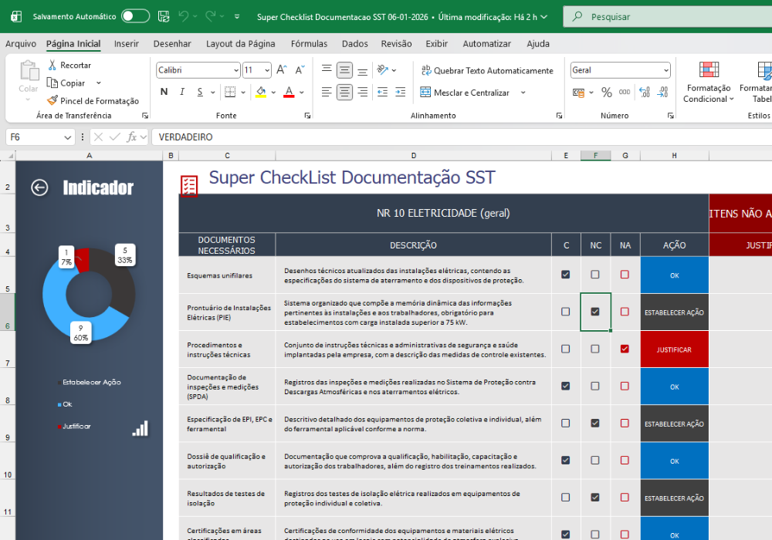Open the Fórmulas ribbon tab
The image size is (772, 540).
[310, 44]
